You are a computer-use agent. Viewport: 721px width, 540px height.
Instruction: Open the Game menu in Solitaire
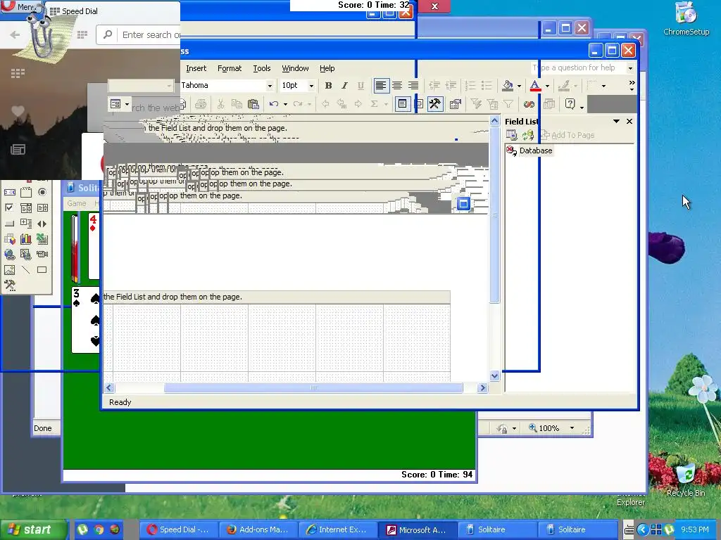tap(76, 203)
